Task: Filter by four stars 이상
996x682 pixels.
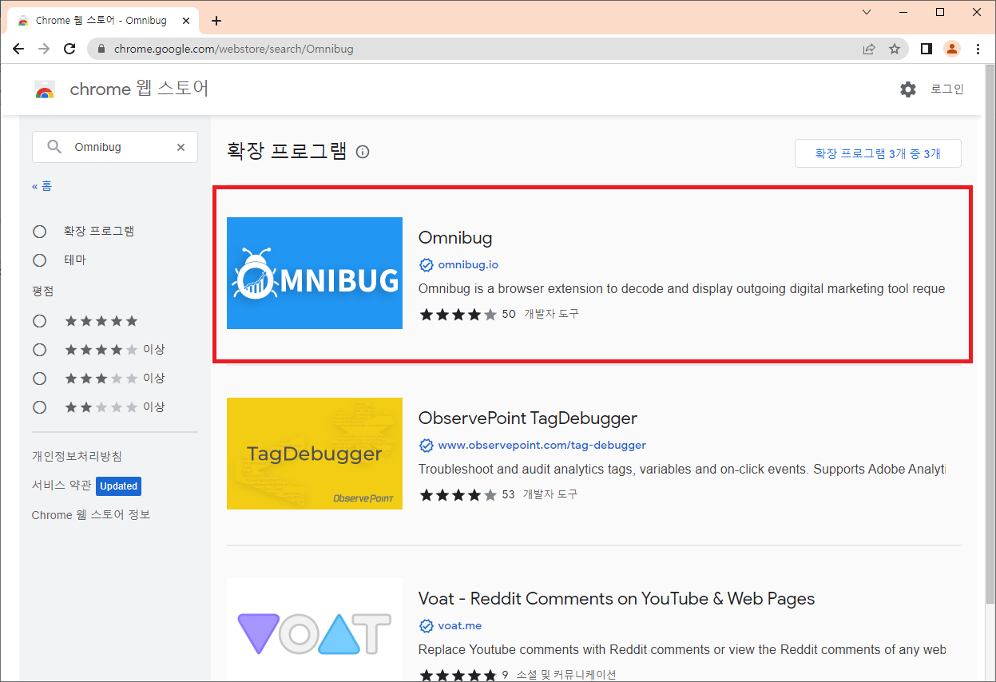Action: coord(40,350)
